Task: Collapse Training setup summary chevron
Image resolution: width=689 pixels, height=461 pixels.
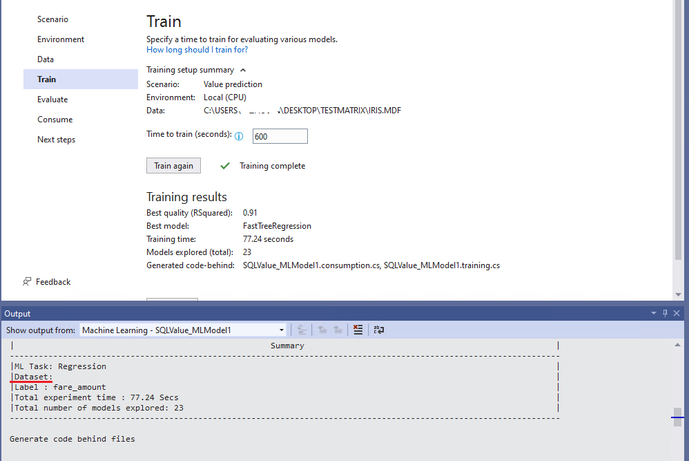Action: 243,70
